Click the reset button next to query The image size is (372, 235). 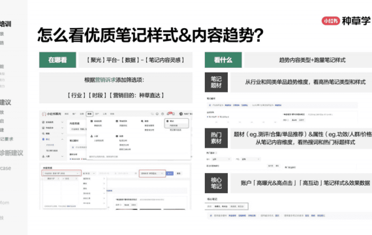coord(179,174)
